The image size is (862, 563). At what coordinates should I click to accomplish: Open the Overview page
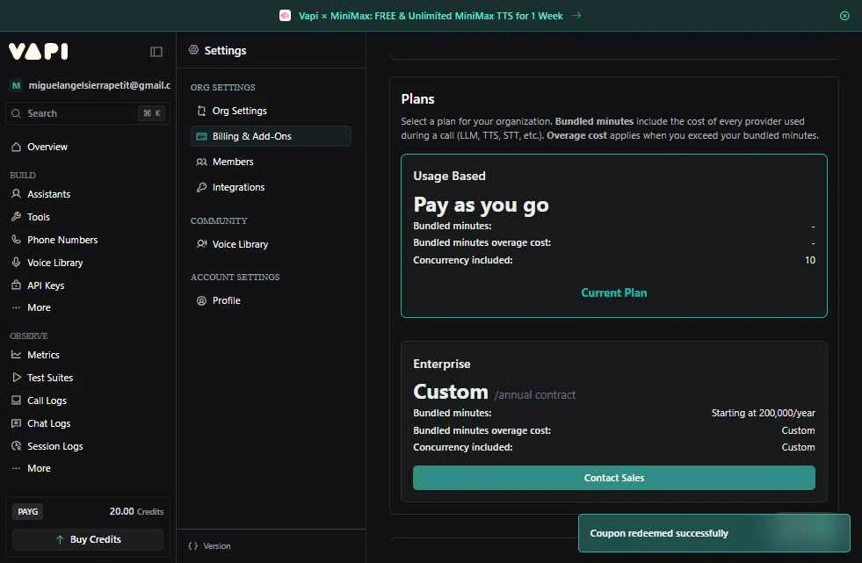point(47,147)
